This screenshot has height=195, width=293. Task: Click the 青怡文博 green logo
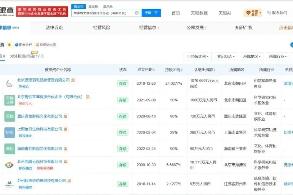coord(10,100)
